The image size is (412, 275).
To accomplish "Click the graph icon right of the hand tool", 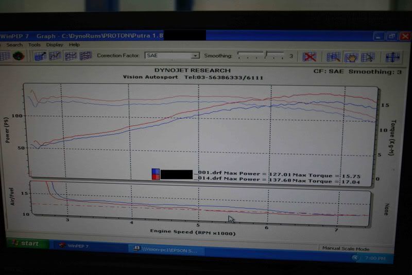I will pos(368,57).
